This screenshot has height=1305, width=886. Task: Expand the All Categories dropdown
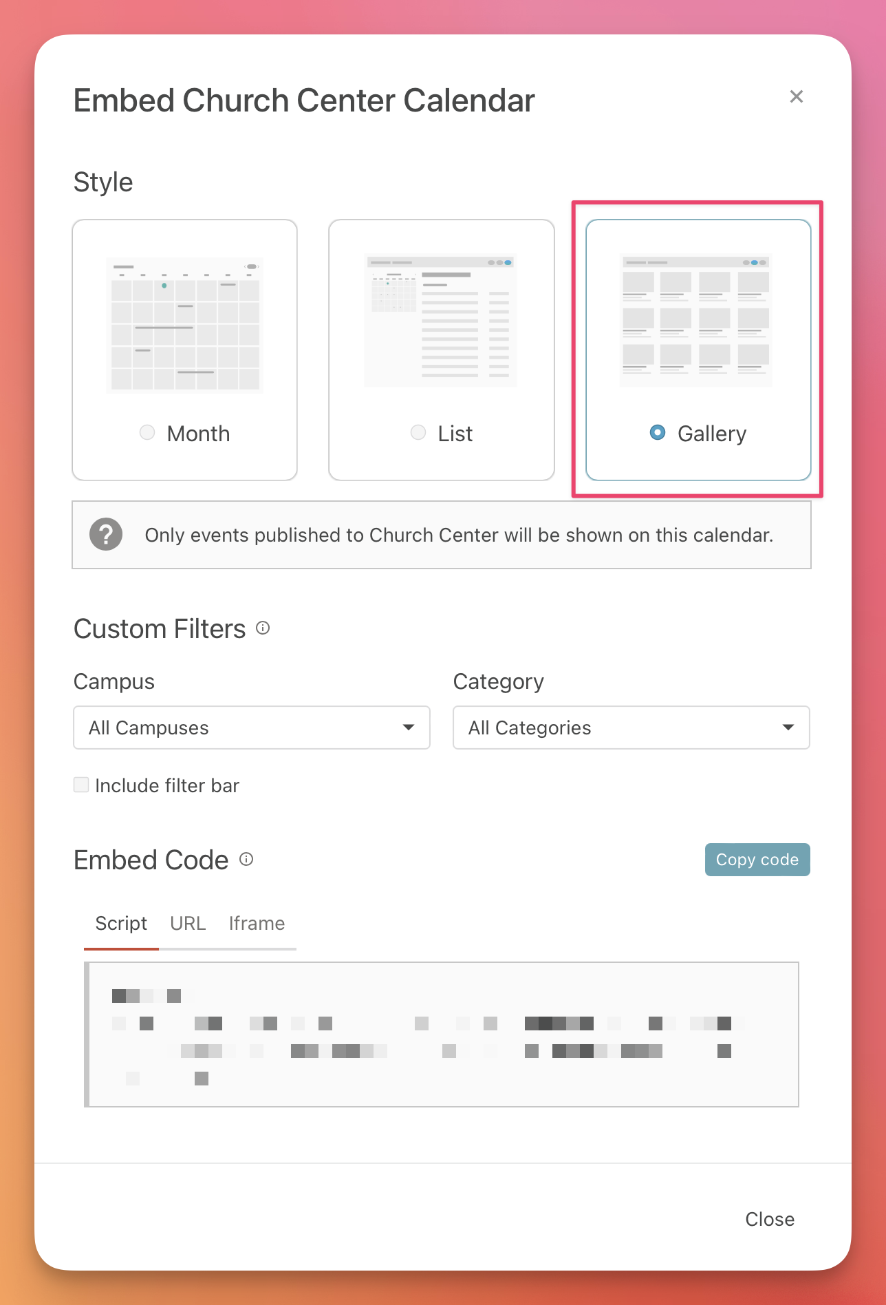click(631, 728)
